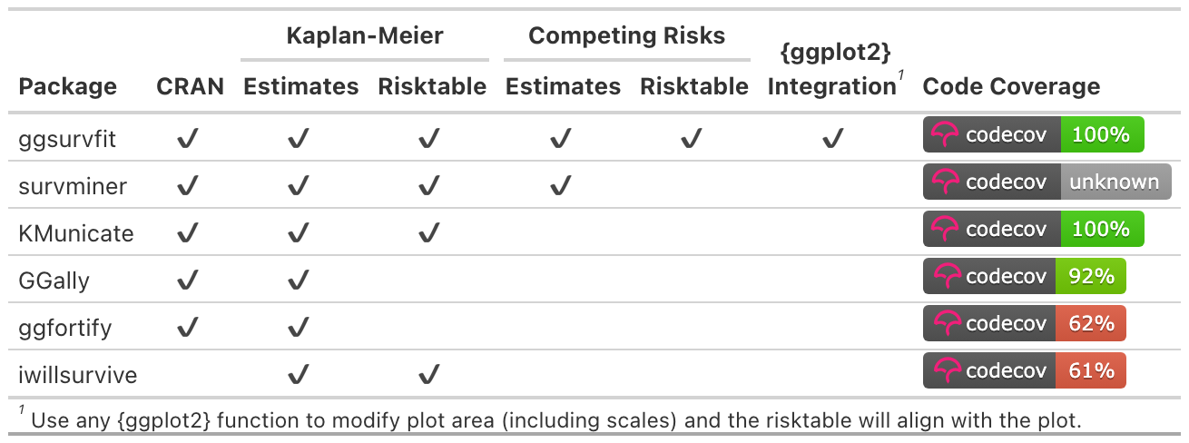Screen dimensions: 1189x443
Task: Click the survminer codecov unknown badge
Action: [1047, 182]
